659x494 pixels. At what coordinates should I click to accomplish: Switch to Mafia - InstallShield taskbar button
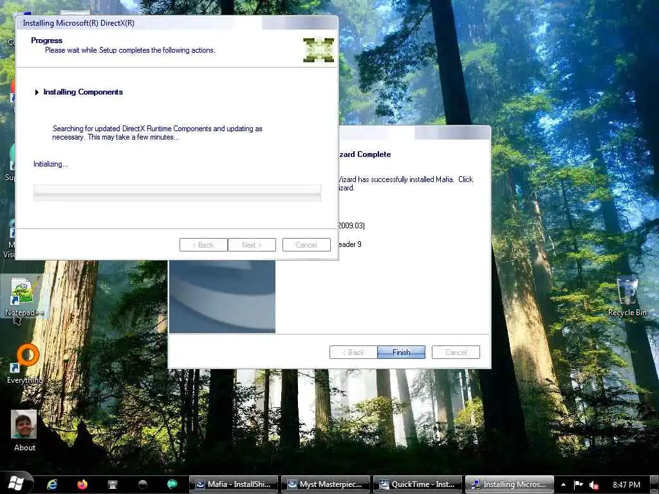point(233,484)
